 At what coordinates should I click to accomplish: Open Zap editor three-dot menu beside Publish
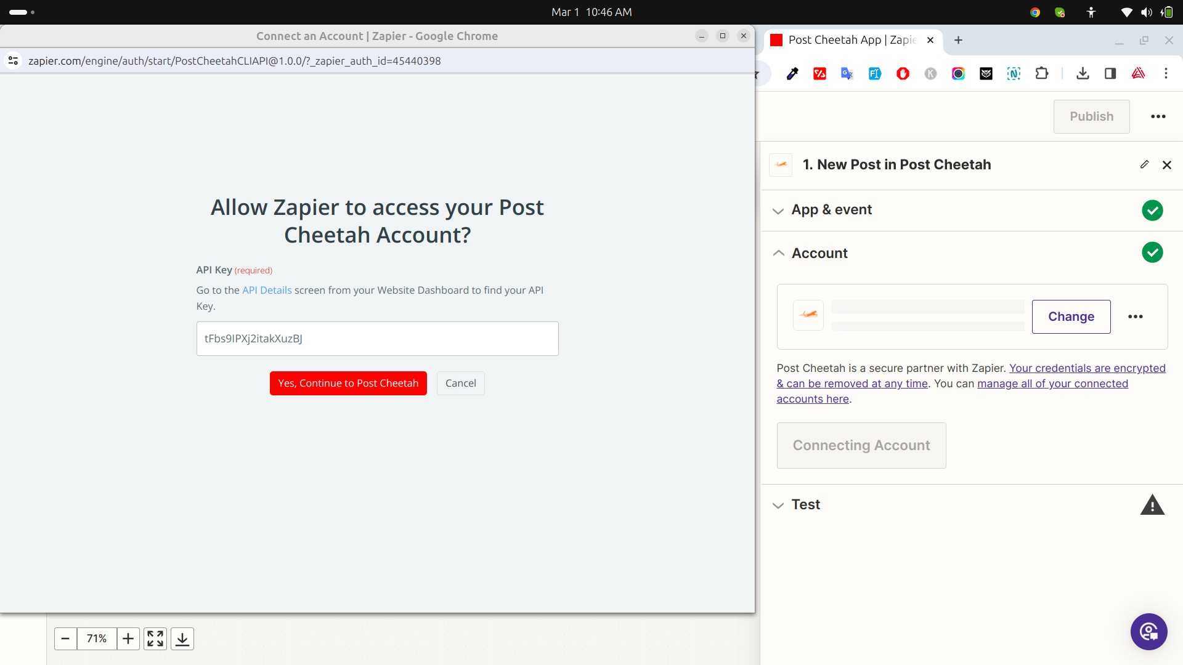tap(1158, 116)
